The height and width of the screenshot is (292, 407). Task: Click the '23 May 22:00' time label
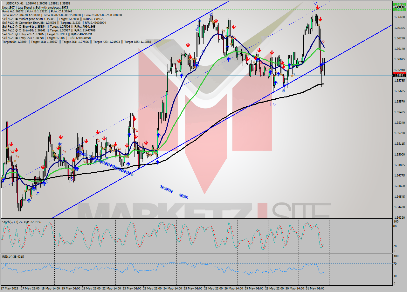(x=152, y=288)
